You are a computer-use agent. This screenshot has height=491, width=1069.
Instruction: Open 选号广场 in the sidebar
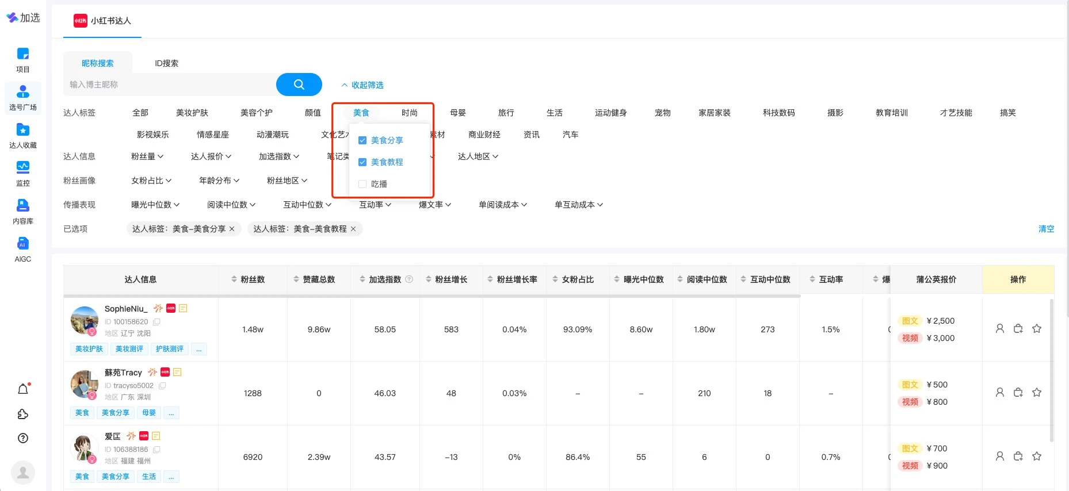23,98
